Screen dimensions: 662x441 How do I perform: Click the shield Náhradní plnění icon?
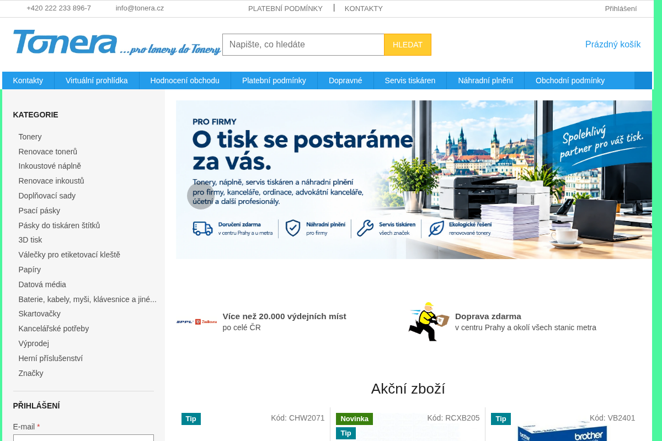pyautogui.click(x=292, y=228)
